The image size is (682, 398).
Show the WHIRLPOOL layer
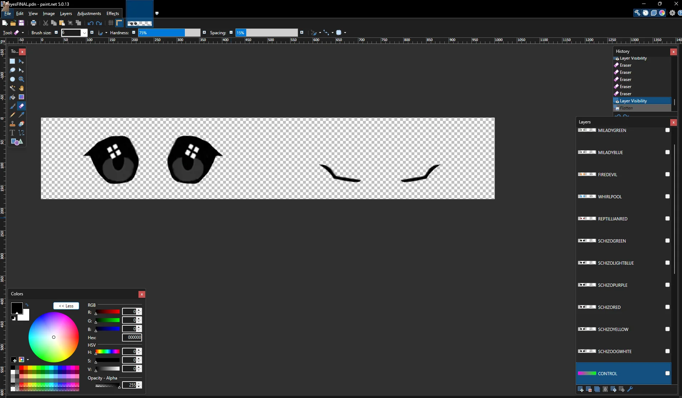(667, 197)
